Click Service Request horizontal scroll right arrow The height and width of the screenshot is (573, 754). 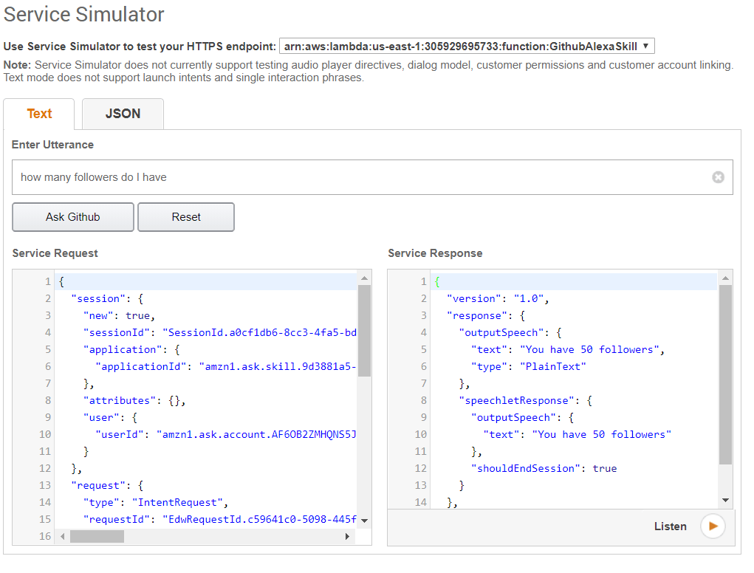(x=347, y=537)
